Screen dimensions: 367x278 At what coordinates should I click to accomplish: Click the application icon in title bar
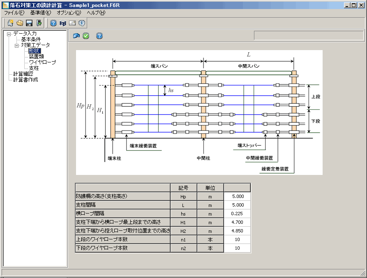click(x=5, y=5)
